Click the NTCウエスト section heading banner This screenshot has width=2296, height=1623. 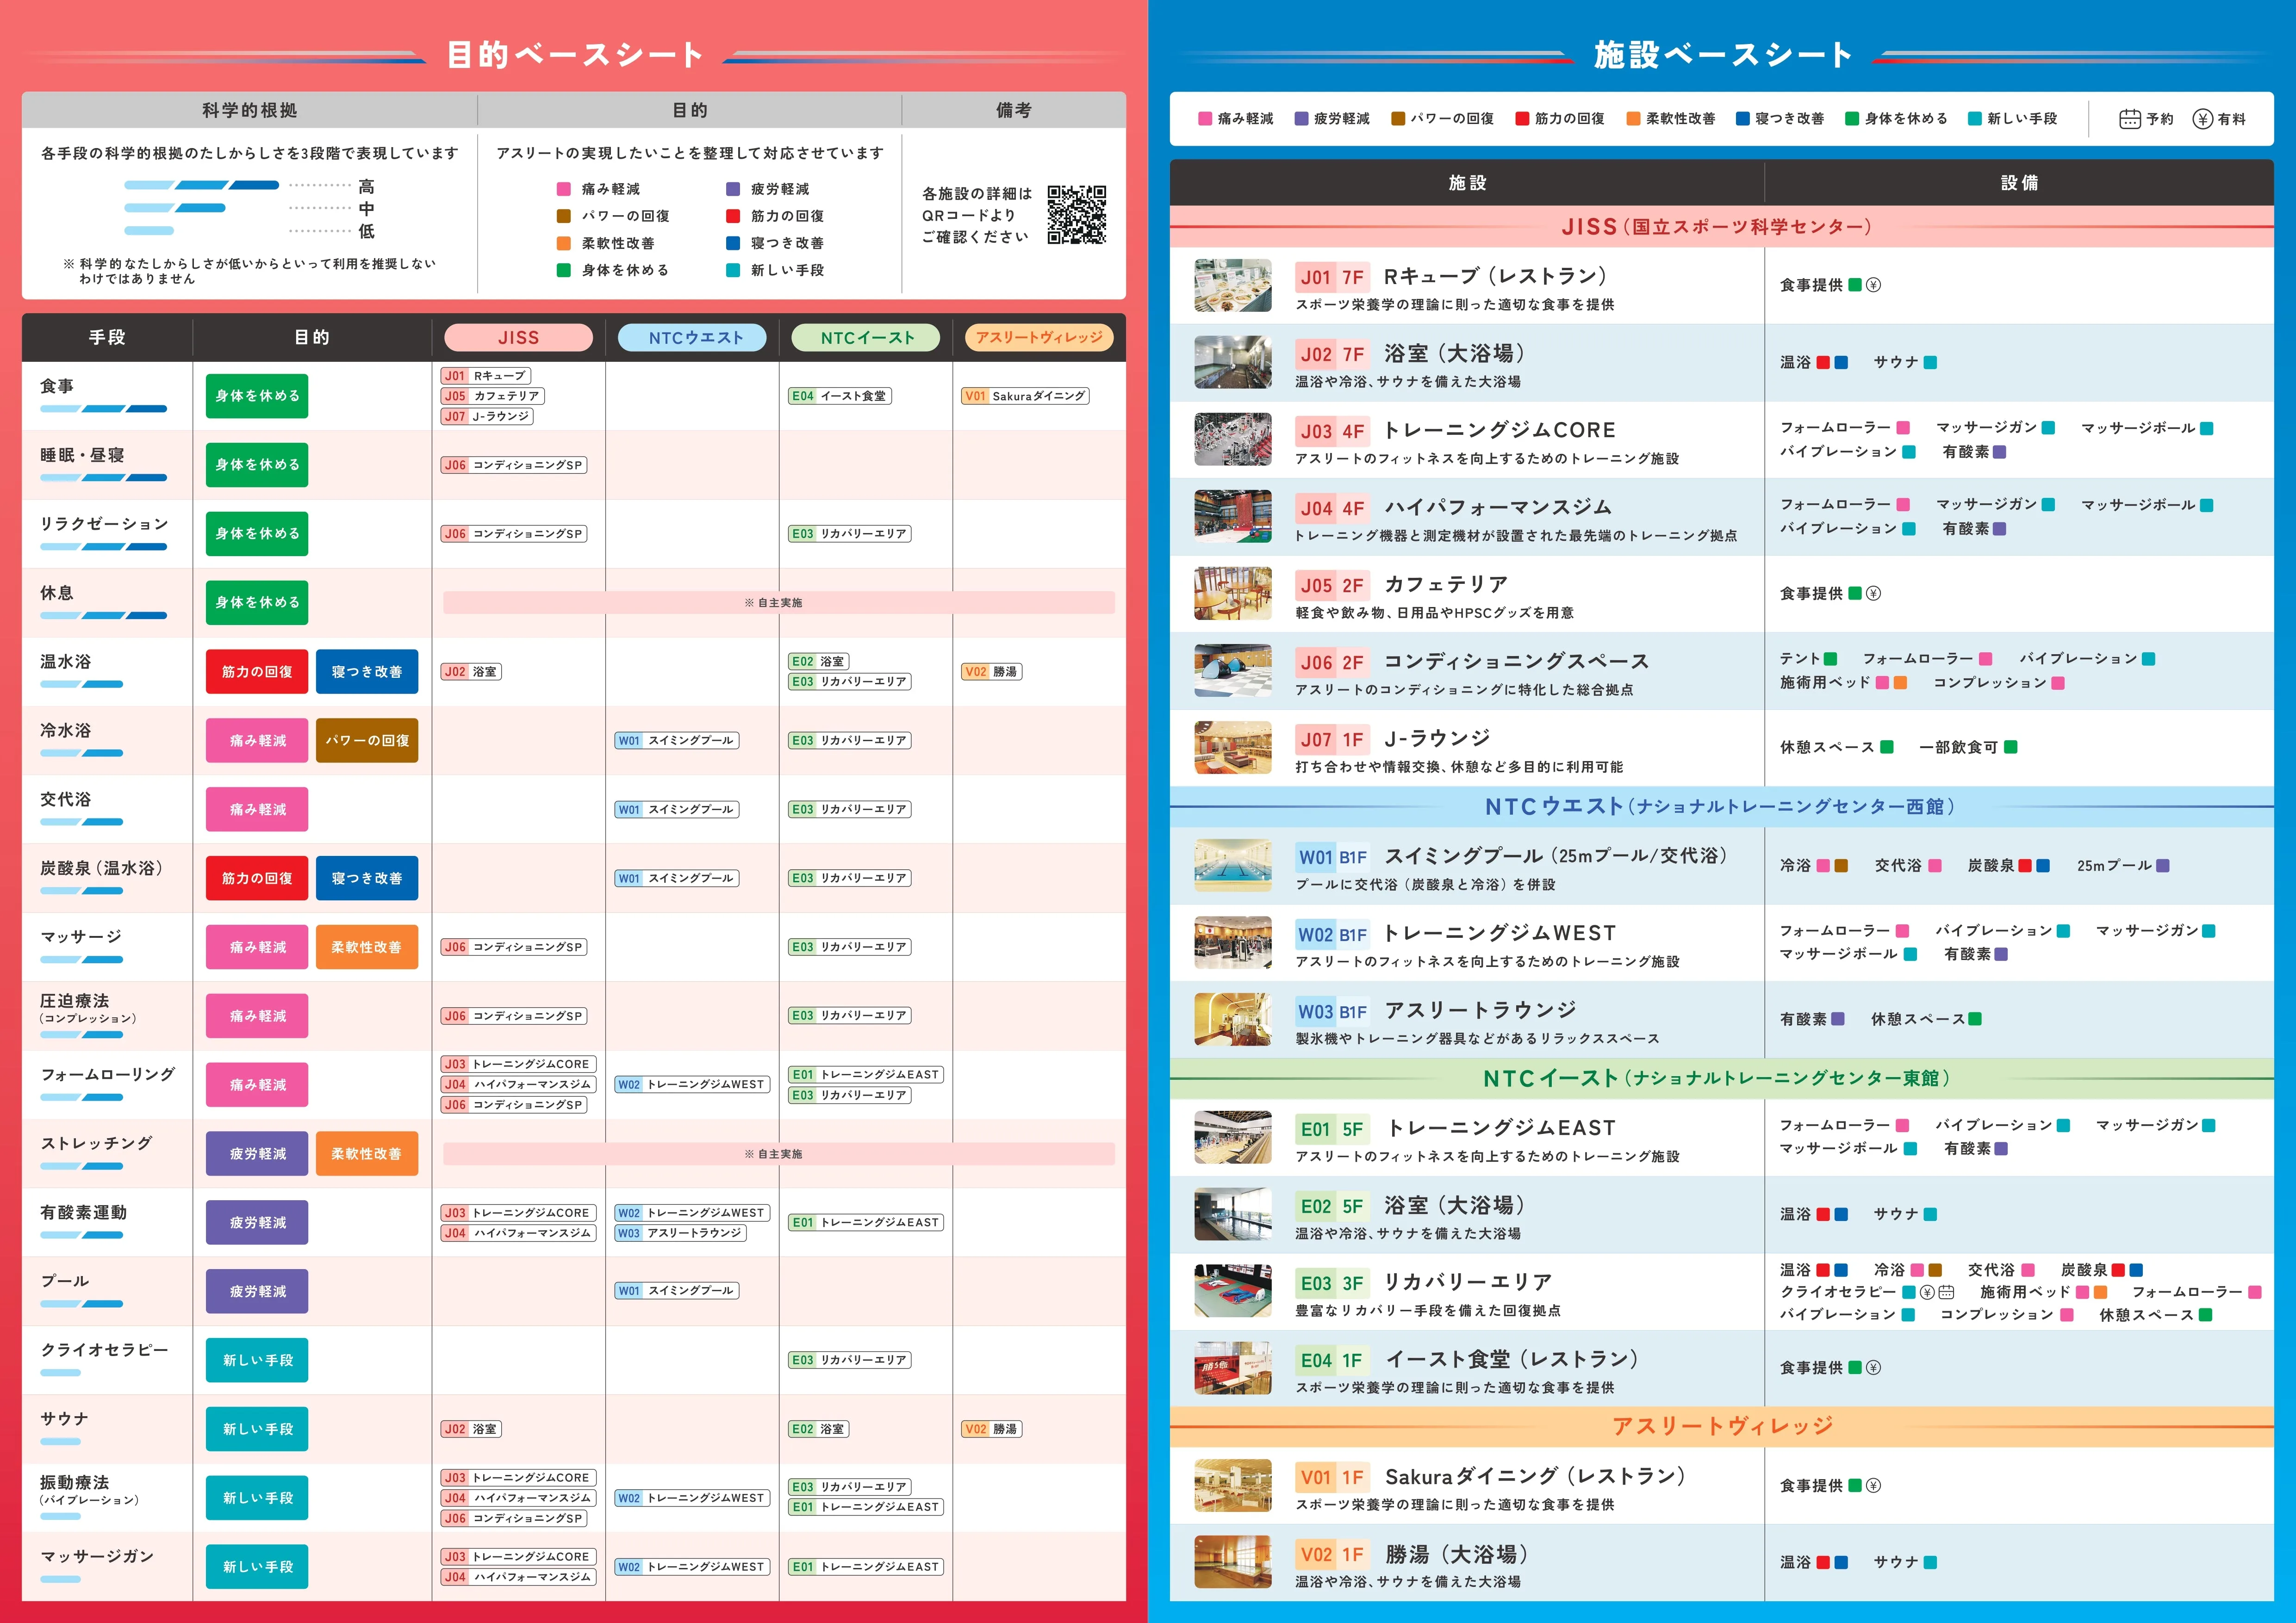coord(1721,806)
